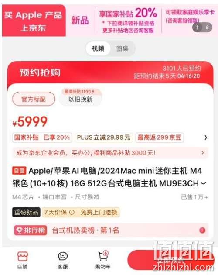Switch to 视频 view toggle
This screenshot has width=218, height=275.
[98, 48]
